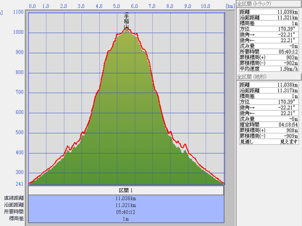Click the 5.0 mark on the distance axis
This screenshot has width=302, height=226.
point(117,6)
